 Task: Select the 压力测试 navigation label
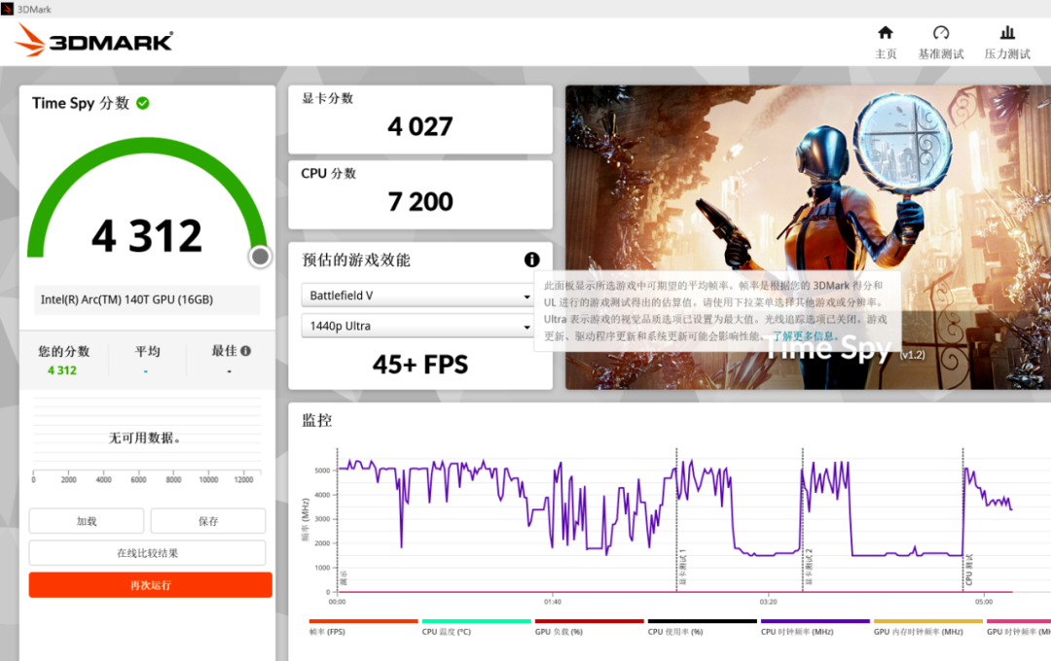(x=1007, y=53)
